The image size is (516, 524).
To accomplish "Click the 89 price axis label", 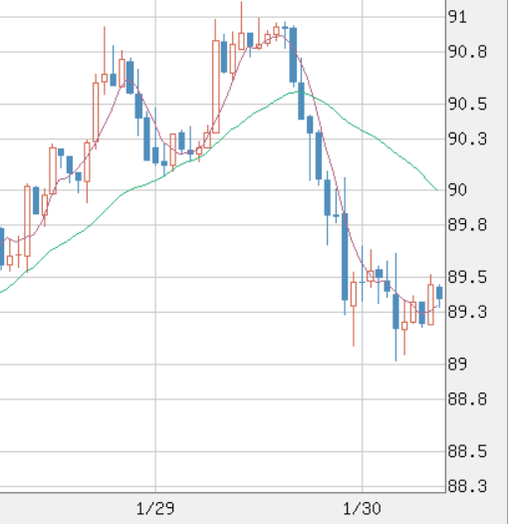I will (x=457, y=365).
